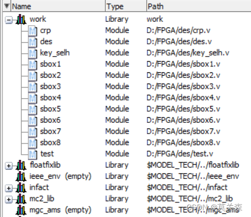Click the work library icon

[21, 20]
